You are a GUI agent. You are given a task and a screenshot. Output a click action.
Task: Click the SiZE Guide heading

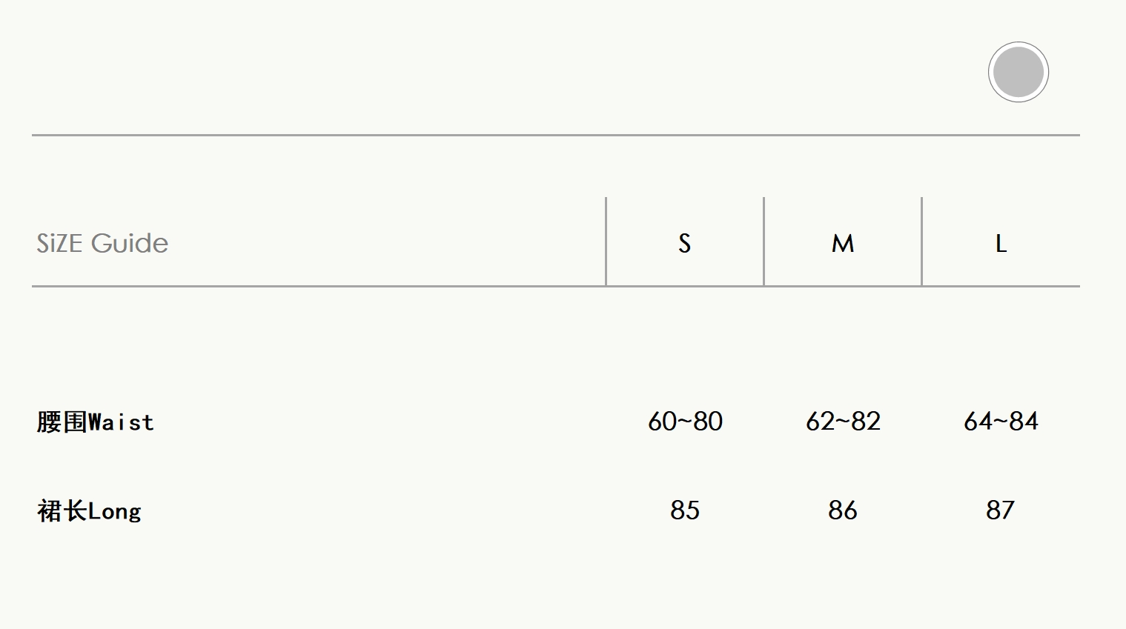click(102, 243)
